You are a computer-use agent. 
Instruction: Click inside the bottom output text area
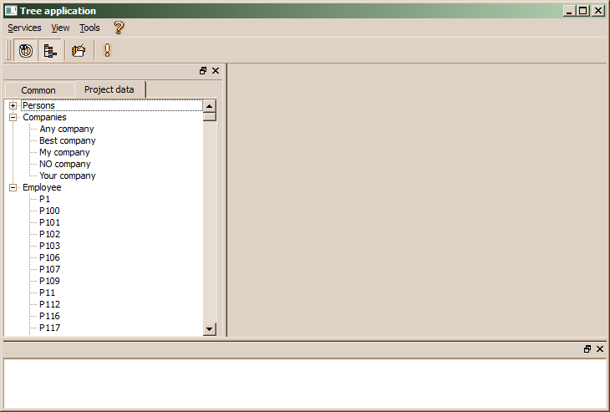(305, 384)
